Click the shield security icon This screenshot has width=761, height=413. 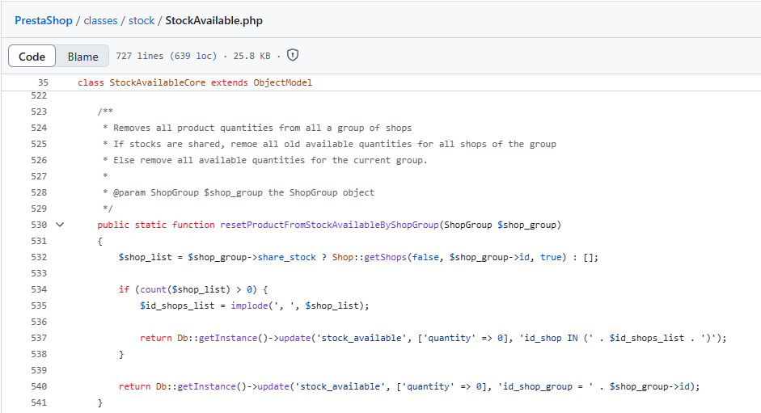(293, 56)
